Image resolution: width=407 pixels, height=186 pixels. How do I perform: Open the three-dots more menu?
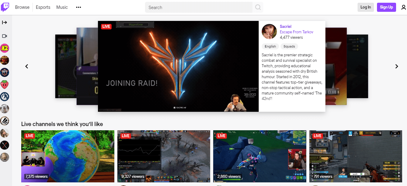(79, 7)
